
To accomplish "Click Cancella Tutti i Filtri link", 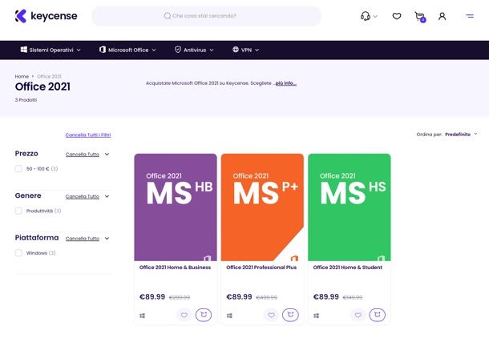I will pyautogui.click(x=88, y=135).
